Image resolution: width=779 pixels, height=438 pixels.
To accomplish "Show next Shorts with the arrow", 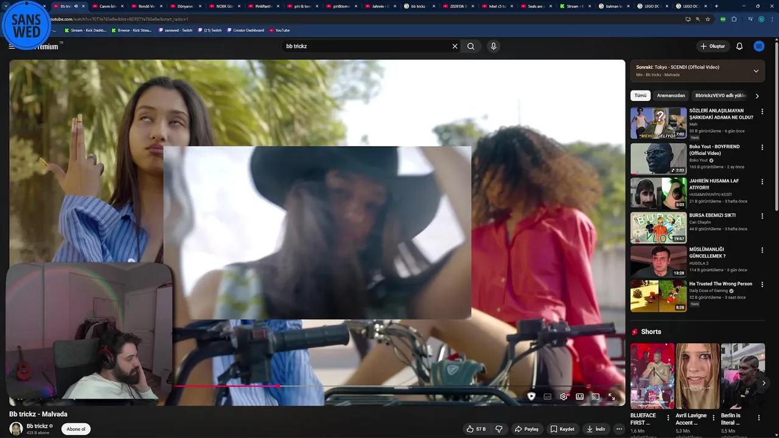I will 763,383.
